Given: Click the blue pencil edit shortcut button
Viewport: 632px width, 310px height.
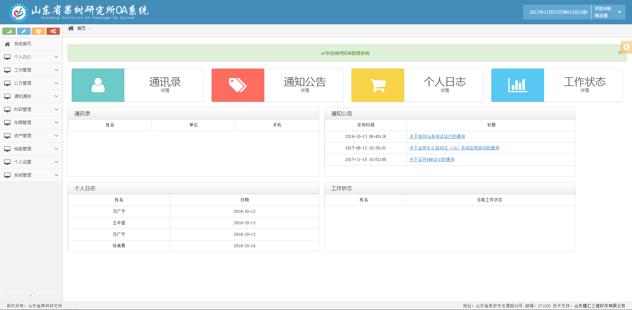Looking at the screenshot, I should [x=24, y=31].
